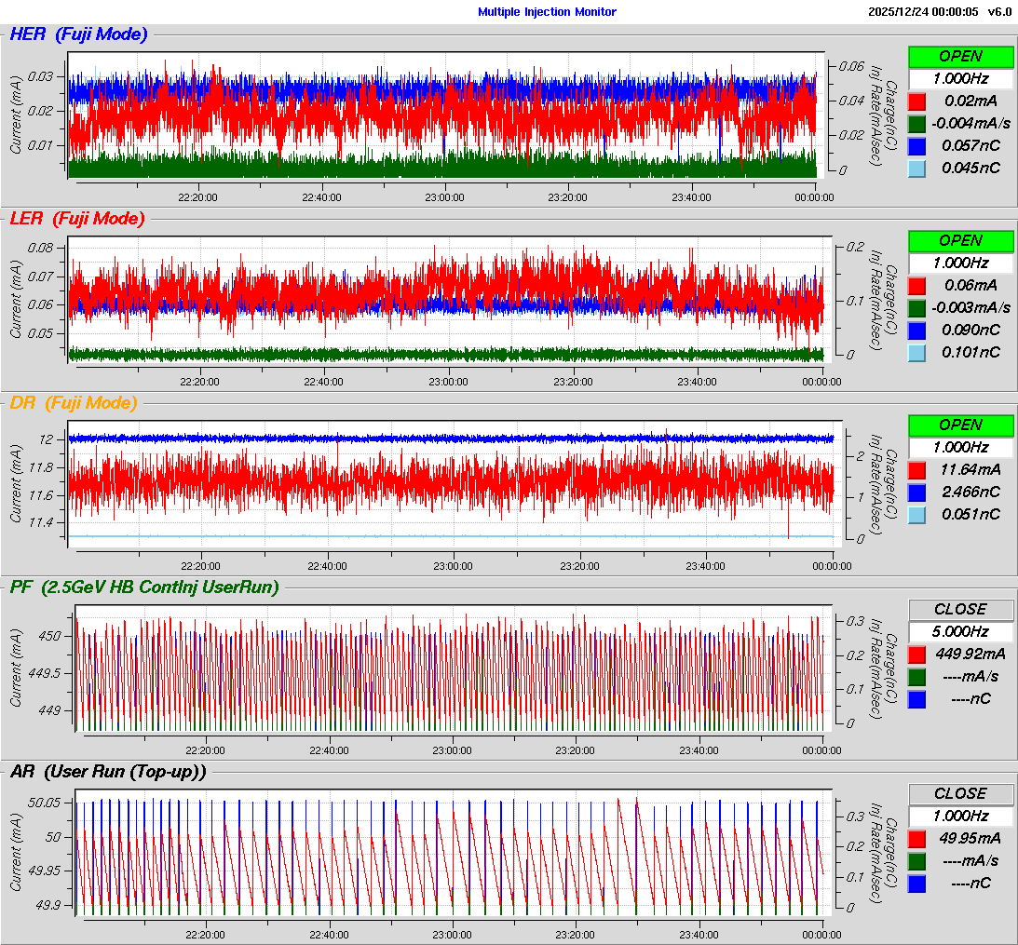Image resolution: width=1018 pixels, height=945 pixels.
Task: Click the blue swatch beside HER 0.057nC
Action: pos(917,146)
